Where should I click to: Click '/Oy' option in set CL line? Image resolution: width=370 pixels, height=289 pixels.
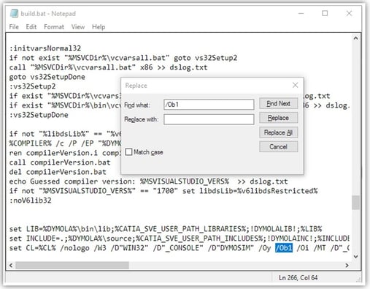(265, 248)
